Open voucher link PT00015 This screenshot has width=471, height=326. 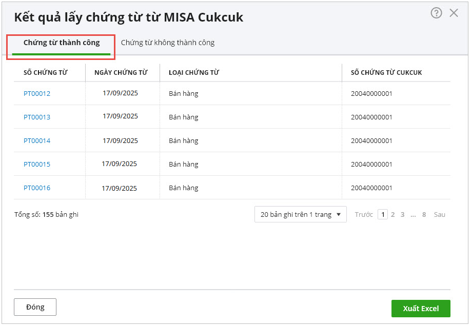[x=37, y=165]
